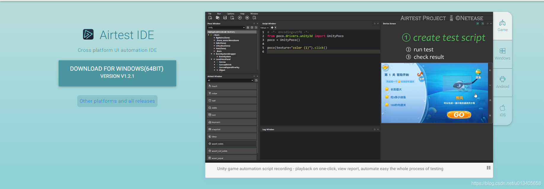Click the keyevent command button
This screenshot has width=544, height=189.
pos(232,122)
